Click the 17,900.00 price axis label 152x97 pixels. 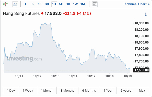click(142, 49)
